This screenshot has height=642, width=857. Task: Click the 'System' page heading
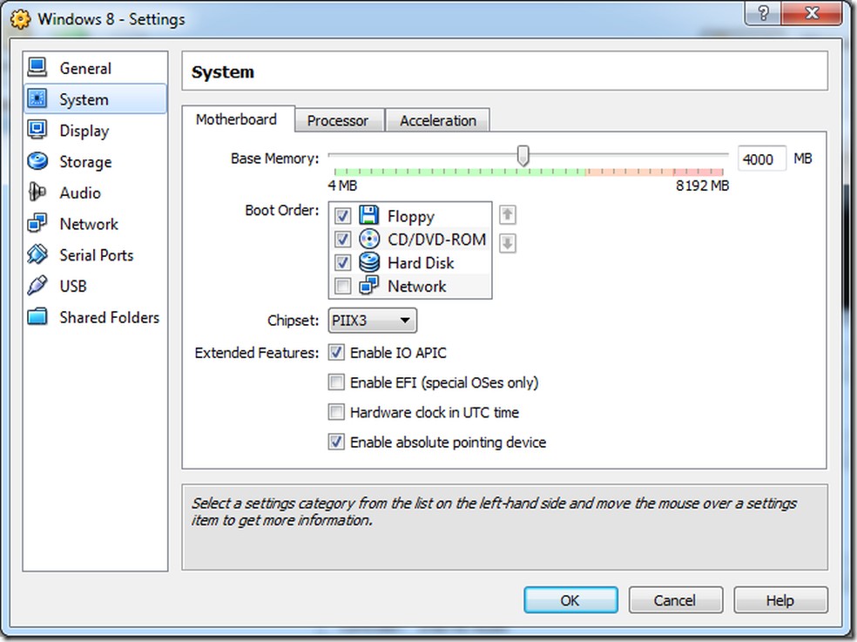point(223,72)
